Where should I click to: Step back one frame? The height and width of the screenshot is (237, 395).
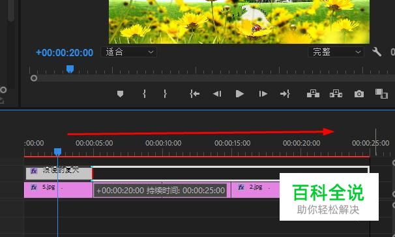pyautogui.click(x=217, y=94)
